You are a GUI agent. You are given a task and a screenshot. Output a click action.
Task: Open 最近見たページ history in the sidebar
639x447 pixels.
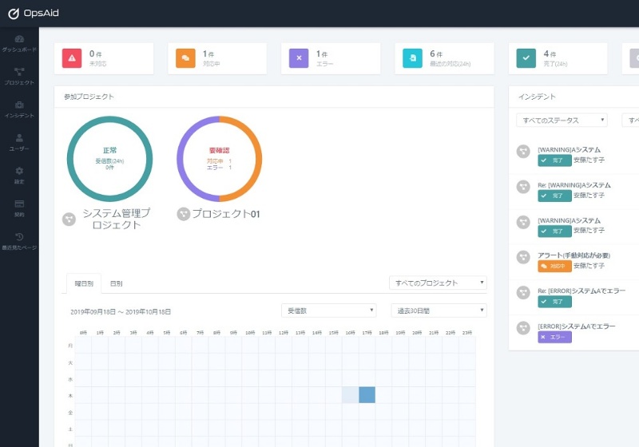tap(19, 241)
